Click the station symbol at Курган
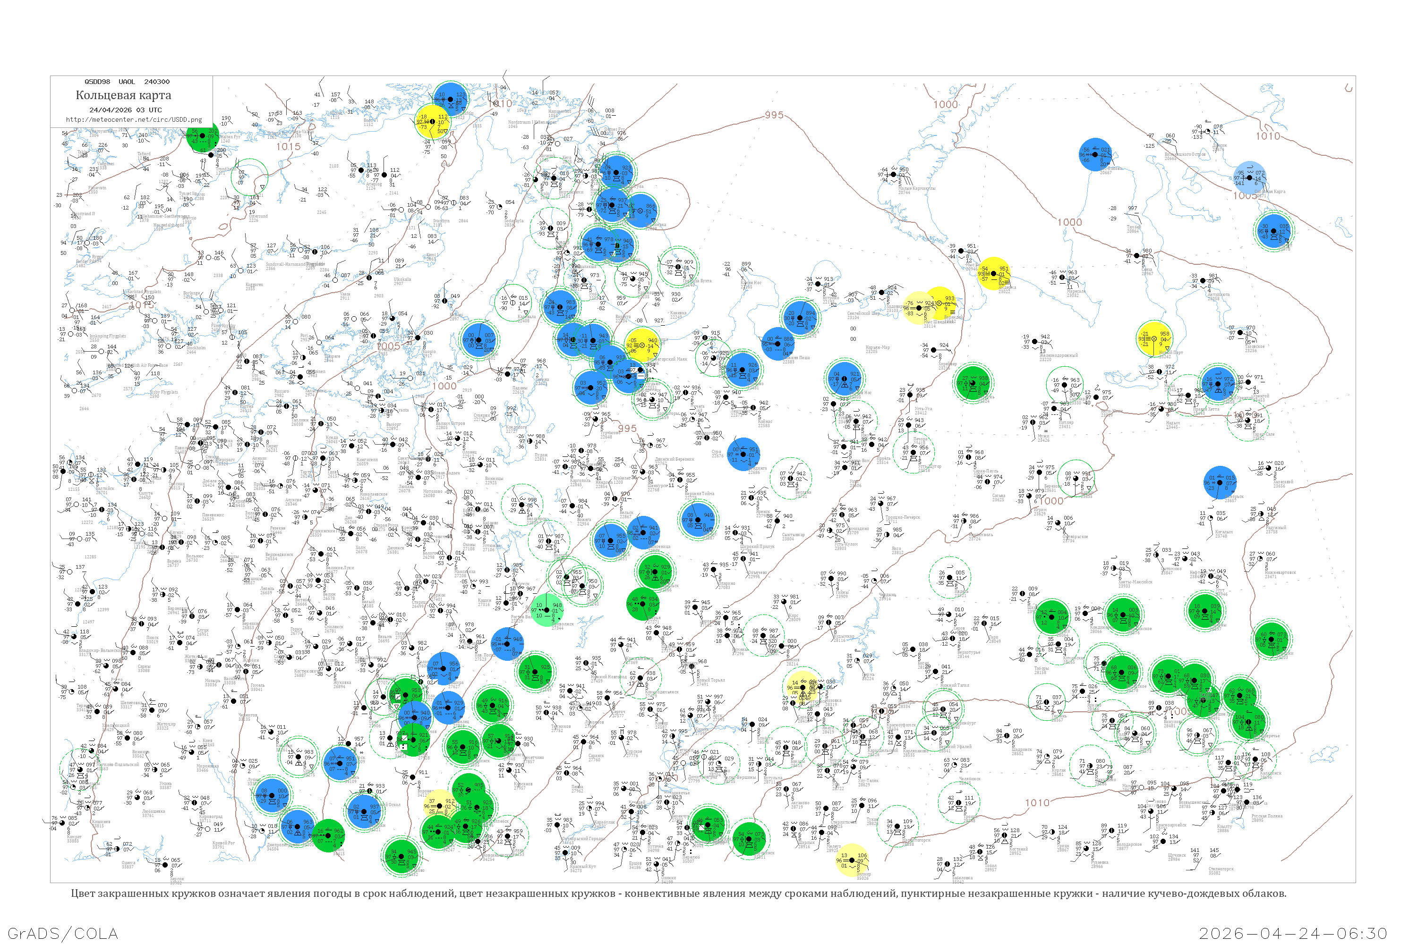 1048,757
